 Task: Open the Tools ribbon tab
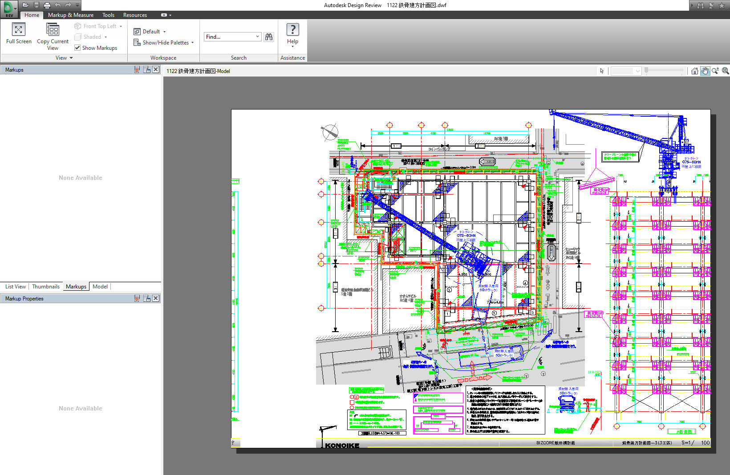click(108, 15)
